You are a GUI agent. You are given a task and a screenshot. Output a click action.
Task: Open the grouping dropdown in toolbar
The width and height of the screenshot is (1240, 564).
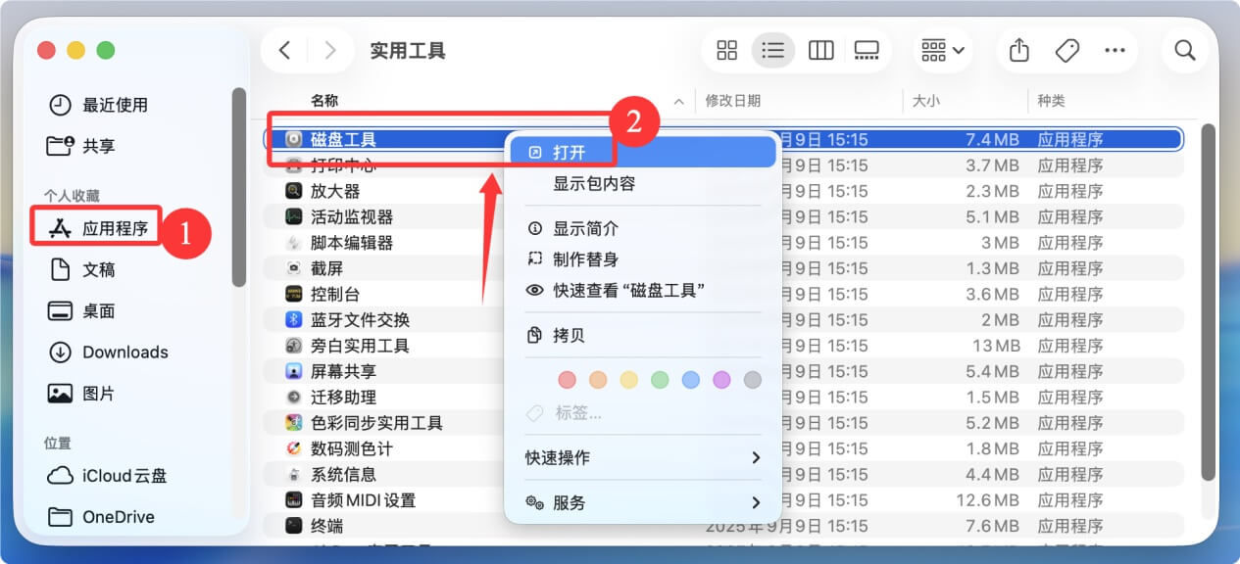(940, 50)
